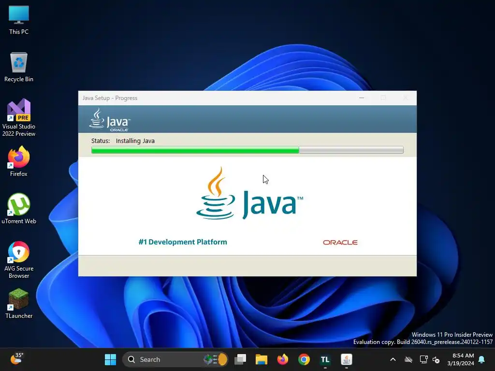Viewport: 495px width, 371px height.
Task: Open the Windows Start menu
Action: point(110,359)
